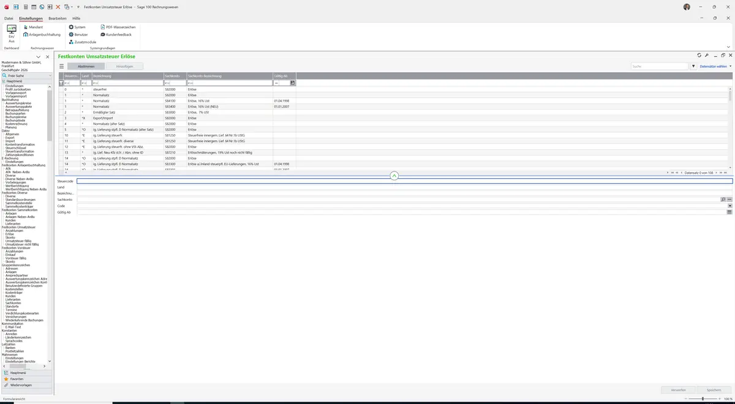Click the filter funnel icon in the table filter row
Screen dimensions: 735x404
point(61,83)
